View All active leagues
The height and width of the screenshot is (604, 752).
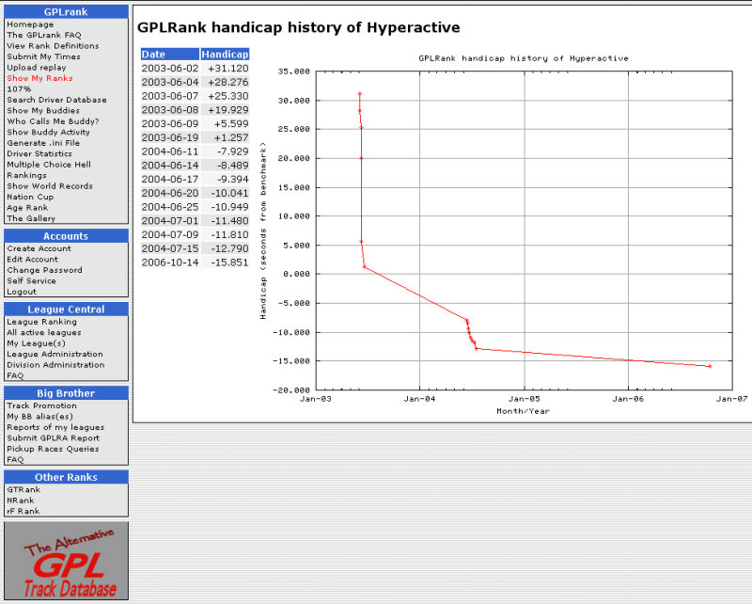tap(44, 333)
